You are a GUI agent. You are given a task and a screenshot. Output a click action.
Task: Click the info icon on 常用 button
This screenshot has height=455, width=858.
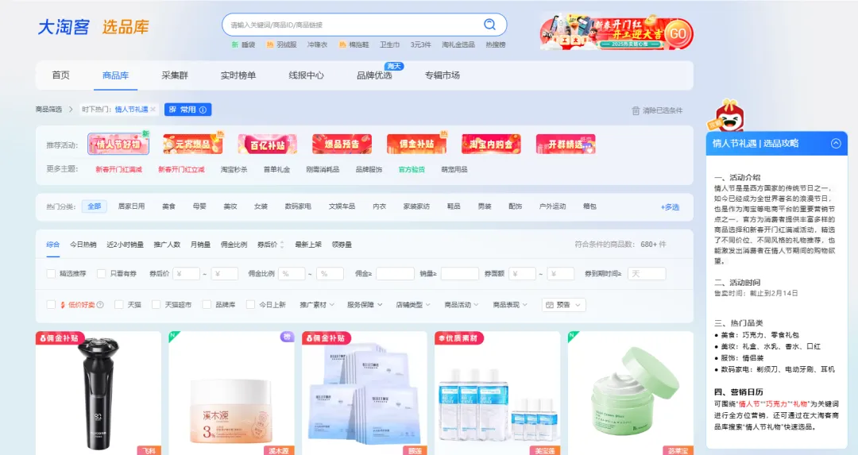click(x=203, y=110)
